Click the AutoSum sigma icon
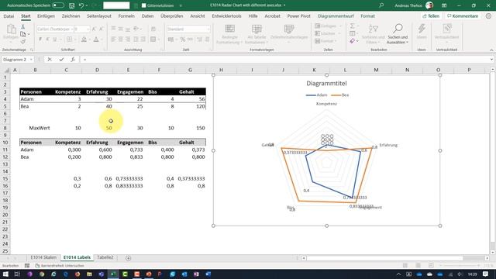 (x=352, y=26)
